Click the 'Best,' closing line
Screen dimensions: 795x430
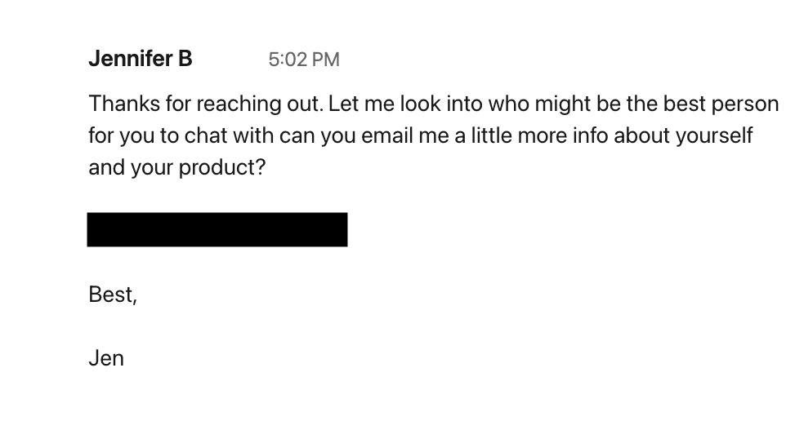[113, 295]
